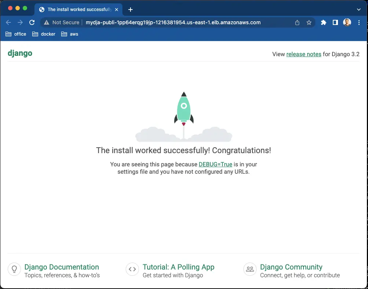Open the Extensions puzzle icon
Image resolution: width=368 pixels, height=289 pixels.
pyautogui.click(x=324, y=22)
